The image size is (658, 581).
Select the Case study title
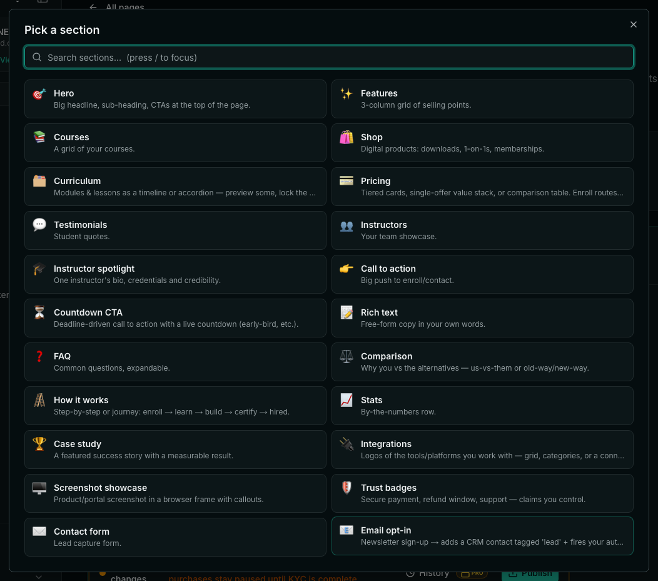pos(77,444)
